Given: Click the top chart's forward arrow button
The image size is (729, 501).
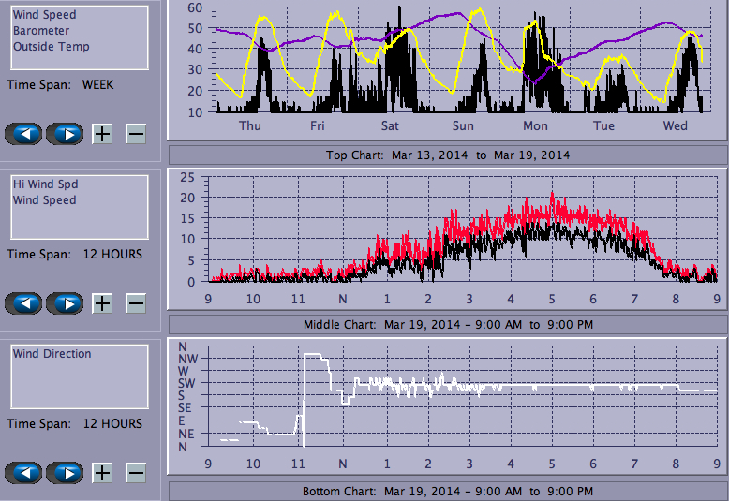Looking at the screenshot, I should (65, 134).
